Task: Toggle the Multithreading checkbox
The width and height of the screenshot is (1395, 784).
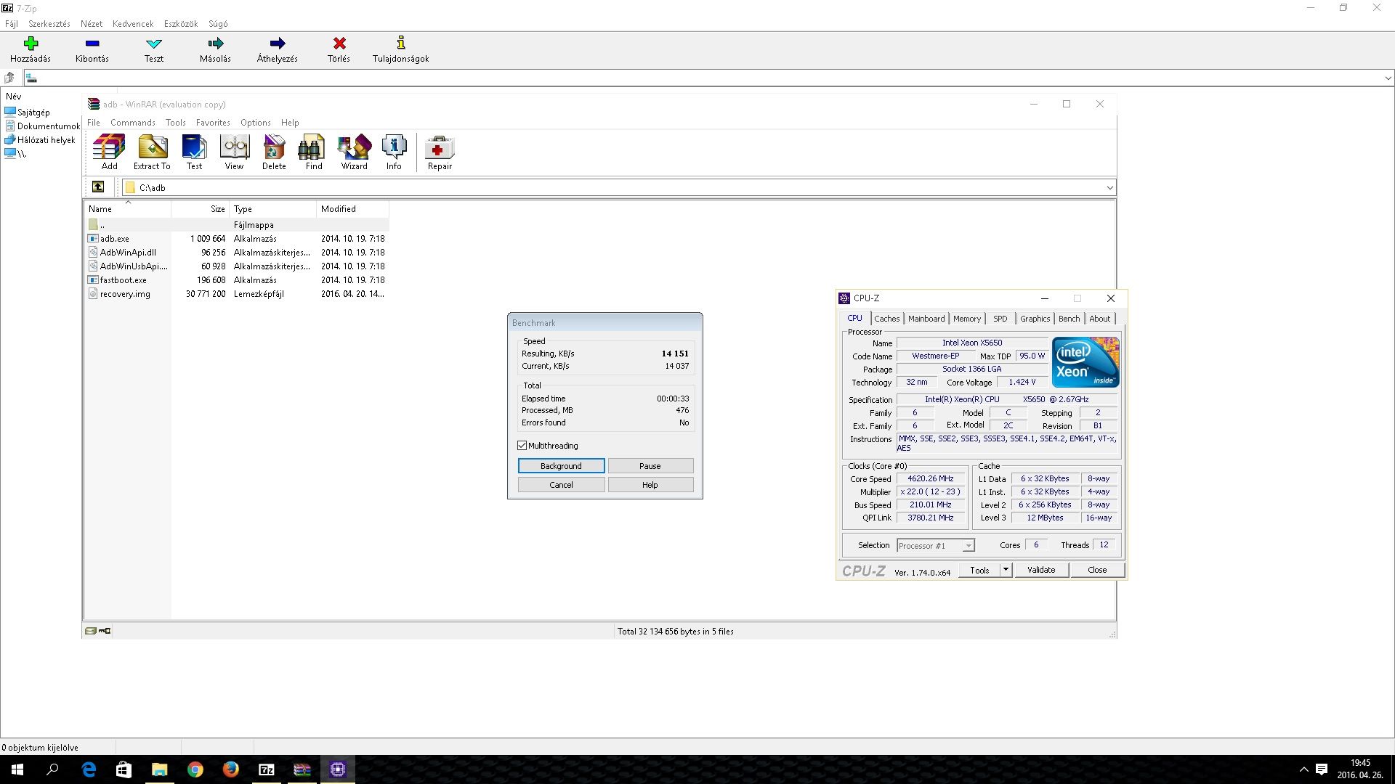Action: 522,446
